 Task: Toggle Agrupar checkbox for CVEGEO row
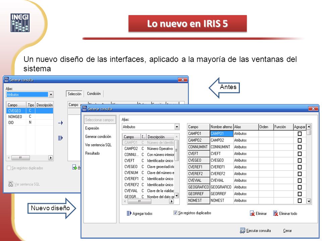[x=300, y=160]
